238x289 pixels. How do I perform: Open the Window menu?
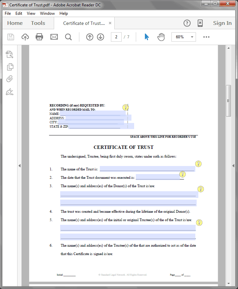pos(47,13)
